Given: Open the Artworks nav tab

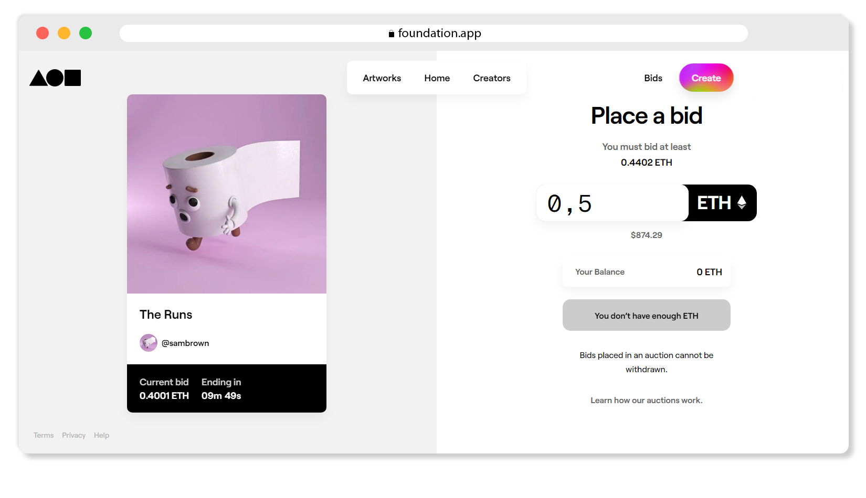Looking at the screenshot, I should point(382,78).
